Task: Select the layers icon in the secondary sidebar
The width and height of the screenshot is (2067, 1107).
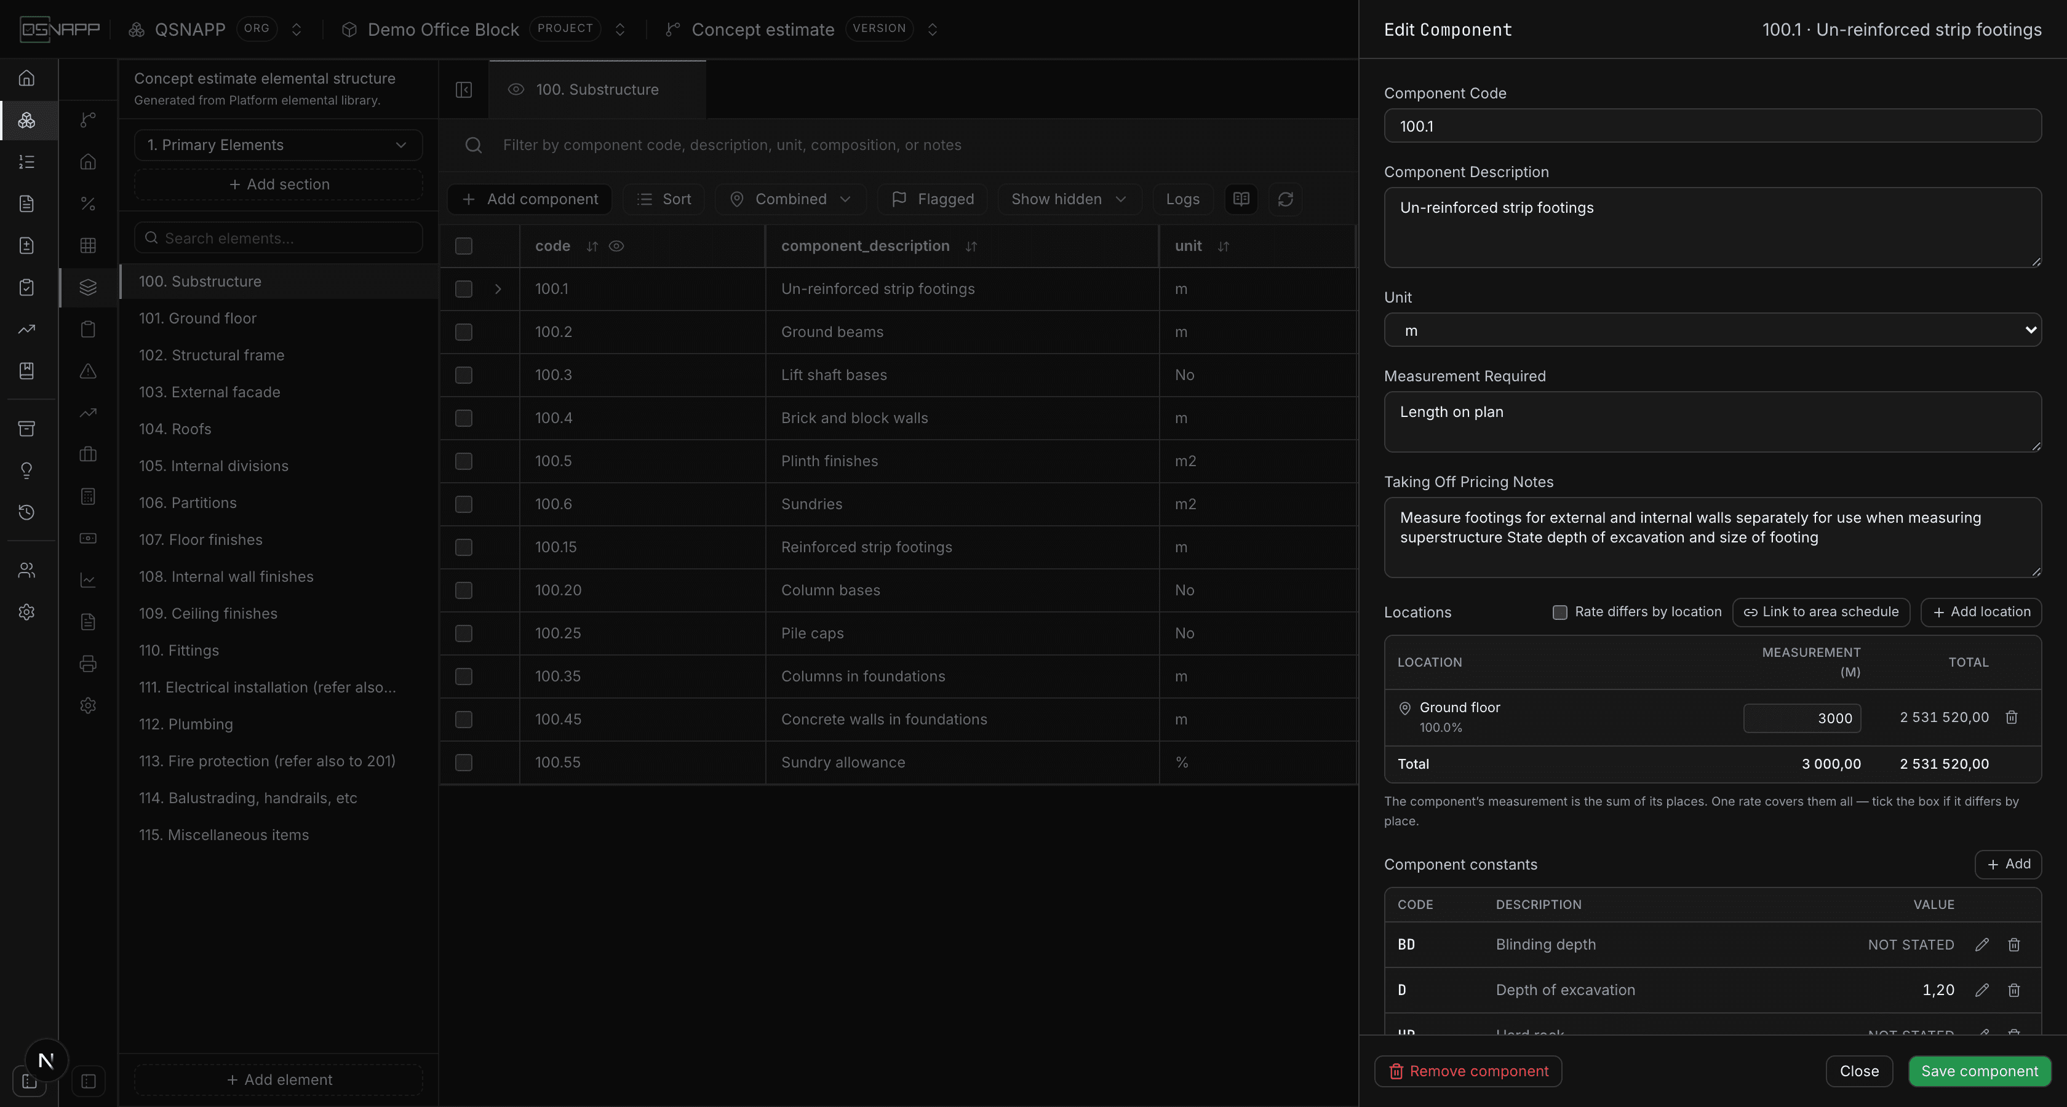Action: [x=88, y=287]
